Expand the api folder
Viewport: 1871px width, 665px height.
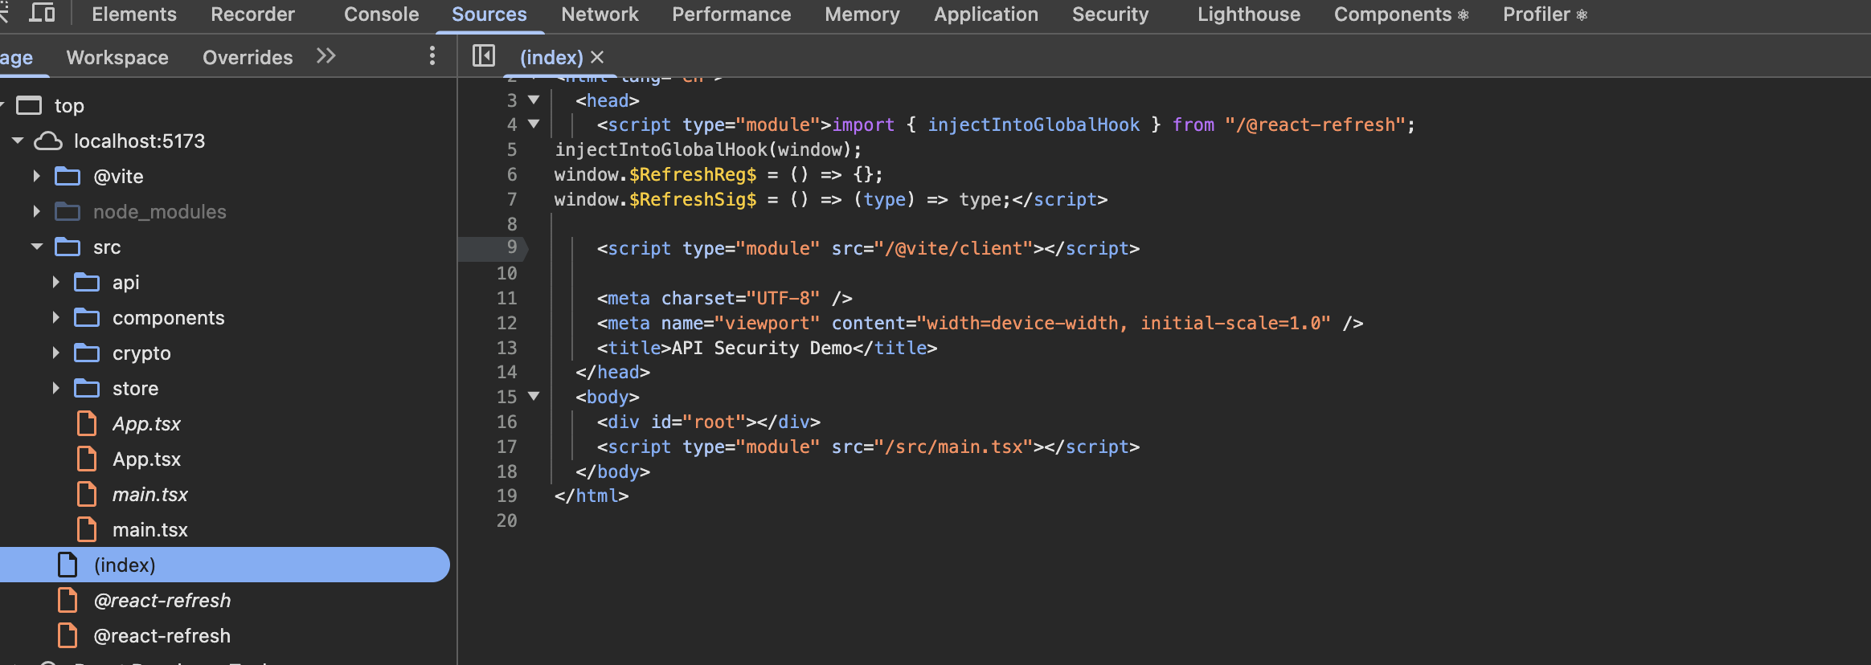tap(55, 282)
